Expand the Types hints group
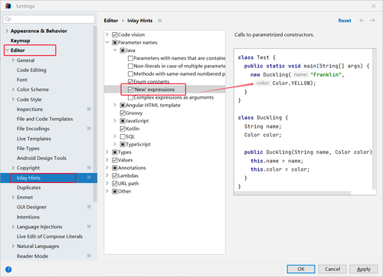 [x=107, y=152]
